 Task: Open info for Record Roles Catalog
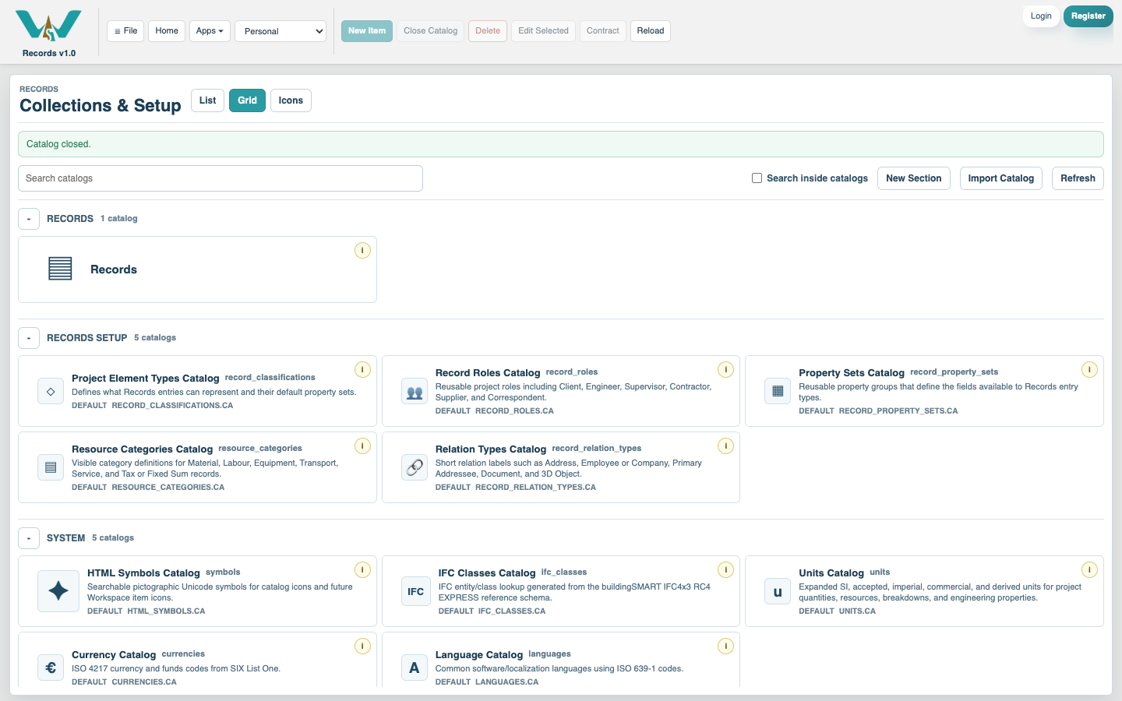click(725, 369)
